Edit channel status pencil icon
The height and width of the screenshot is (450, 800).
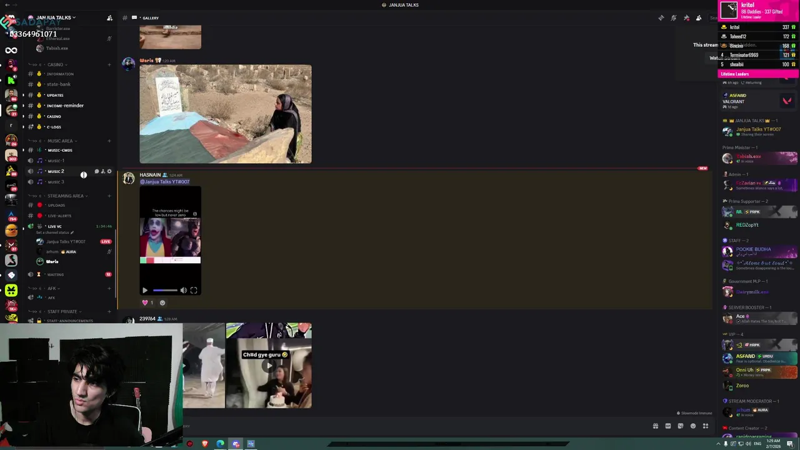[72, 232]
